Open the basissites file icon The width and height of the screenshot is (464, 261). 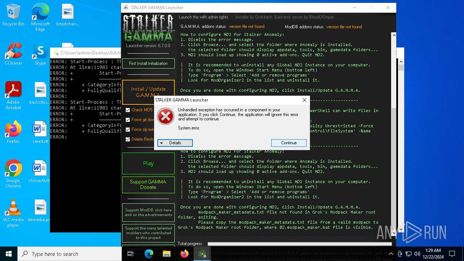tap(40, 93)
